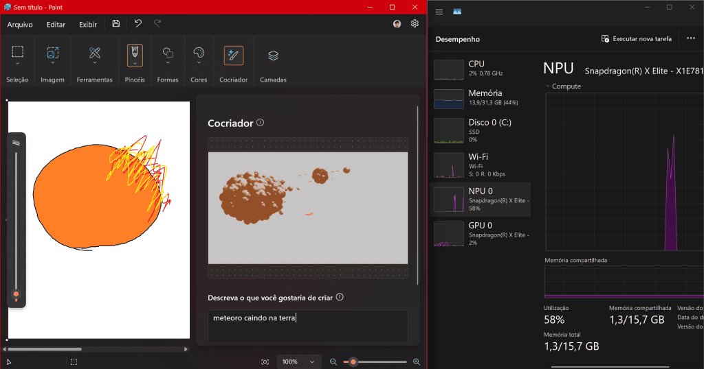Click Executar nova tarefa button
The height and width of the screenshot is (369, 704).
pyautogui.click(x=636, y=39)
